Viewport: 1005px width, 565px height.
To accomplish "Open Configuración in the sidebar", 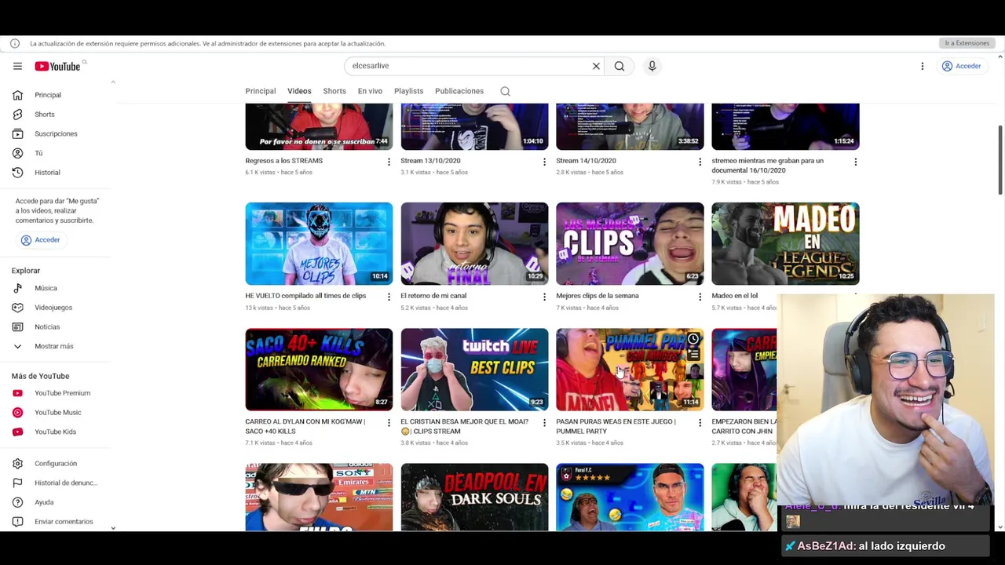I will (x=57, y=464).
